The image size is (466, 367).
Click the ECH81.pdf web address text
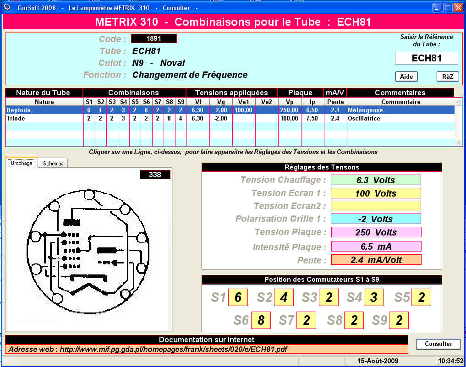click(x=174, y=349)
